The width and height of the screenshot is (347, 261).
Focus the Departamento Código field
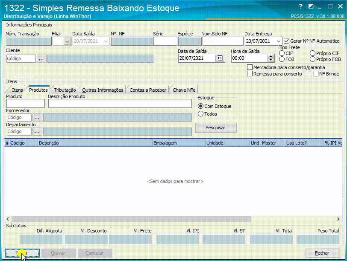[19, 132]
